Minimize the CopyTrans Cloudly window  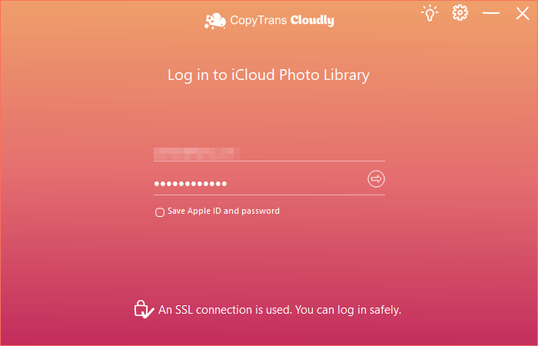pos(490,13)
